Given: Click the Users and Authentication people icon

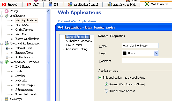Looking at the screenshot, I should coord(6,43).
